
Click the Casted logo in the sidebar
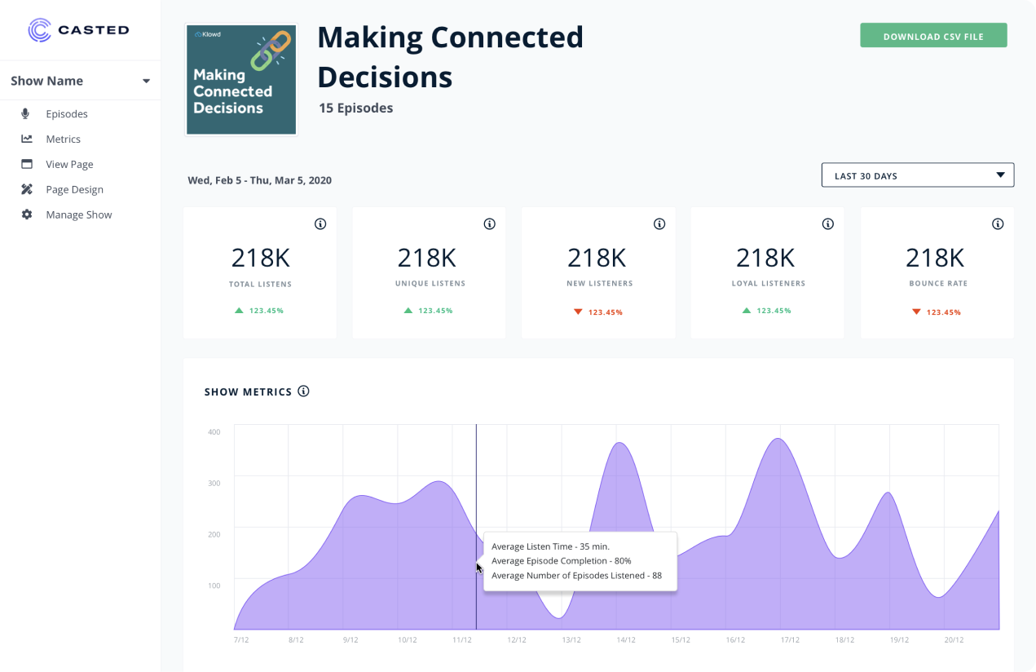pos(78,30)
